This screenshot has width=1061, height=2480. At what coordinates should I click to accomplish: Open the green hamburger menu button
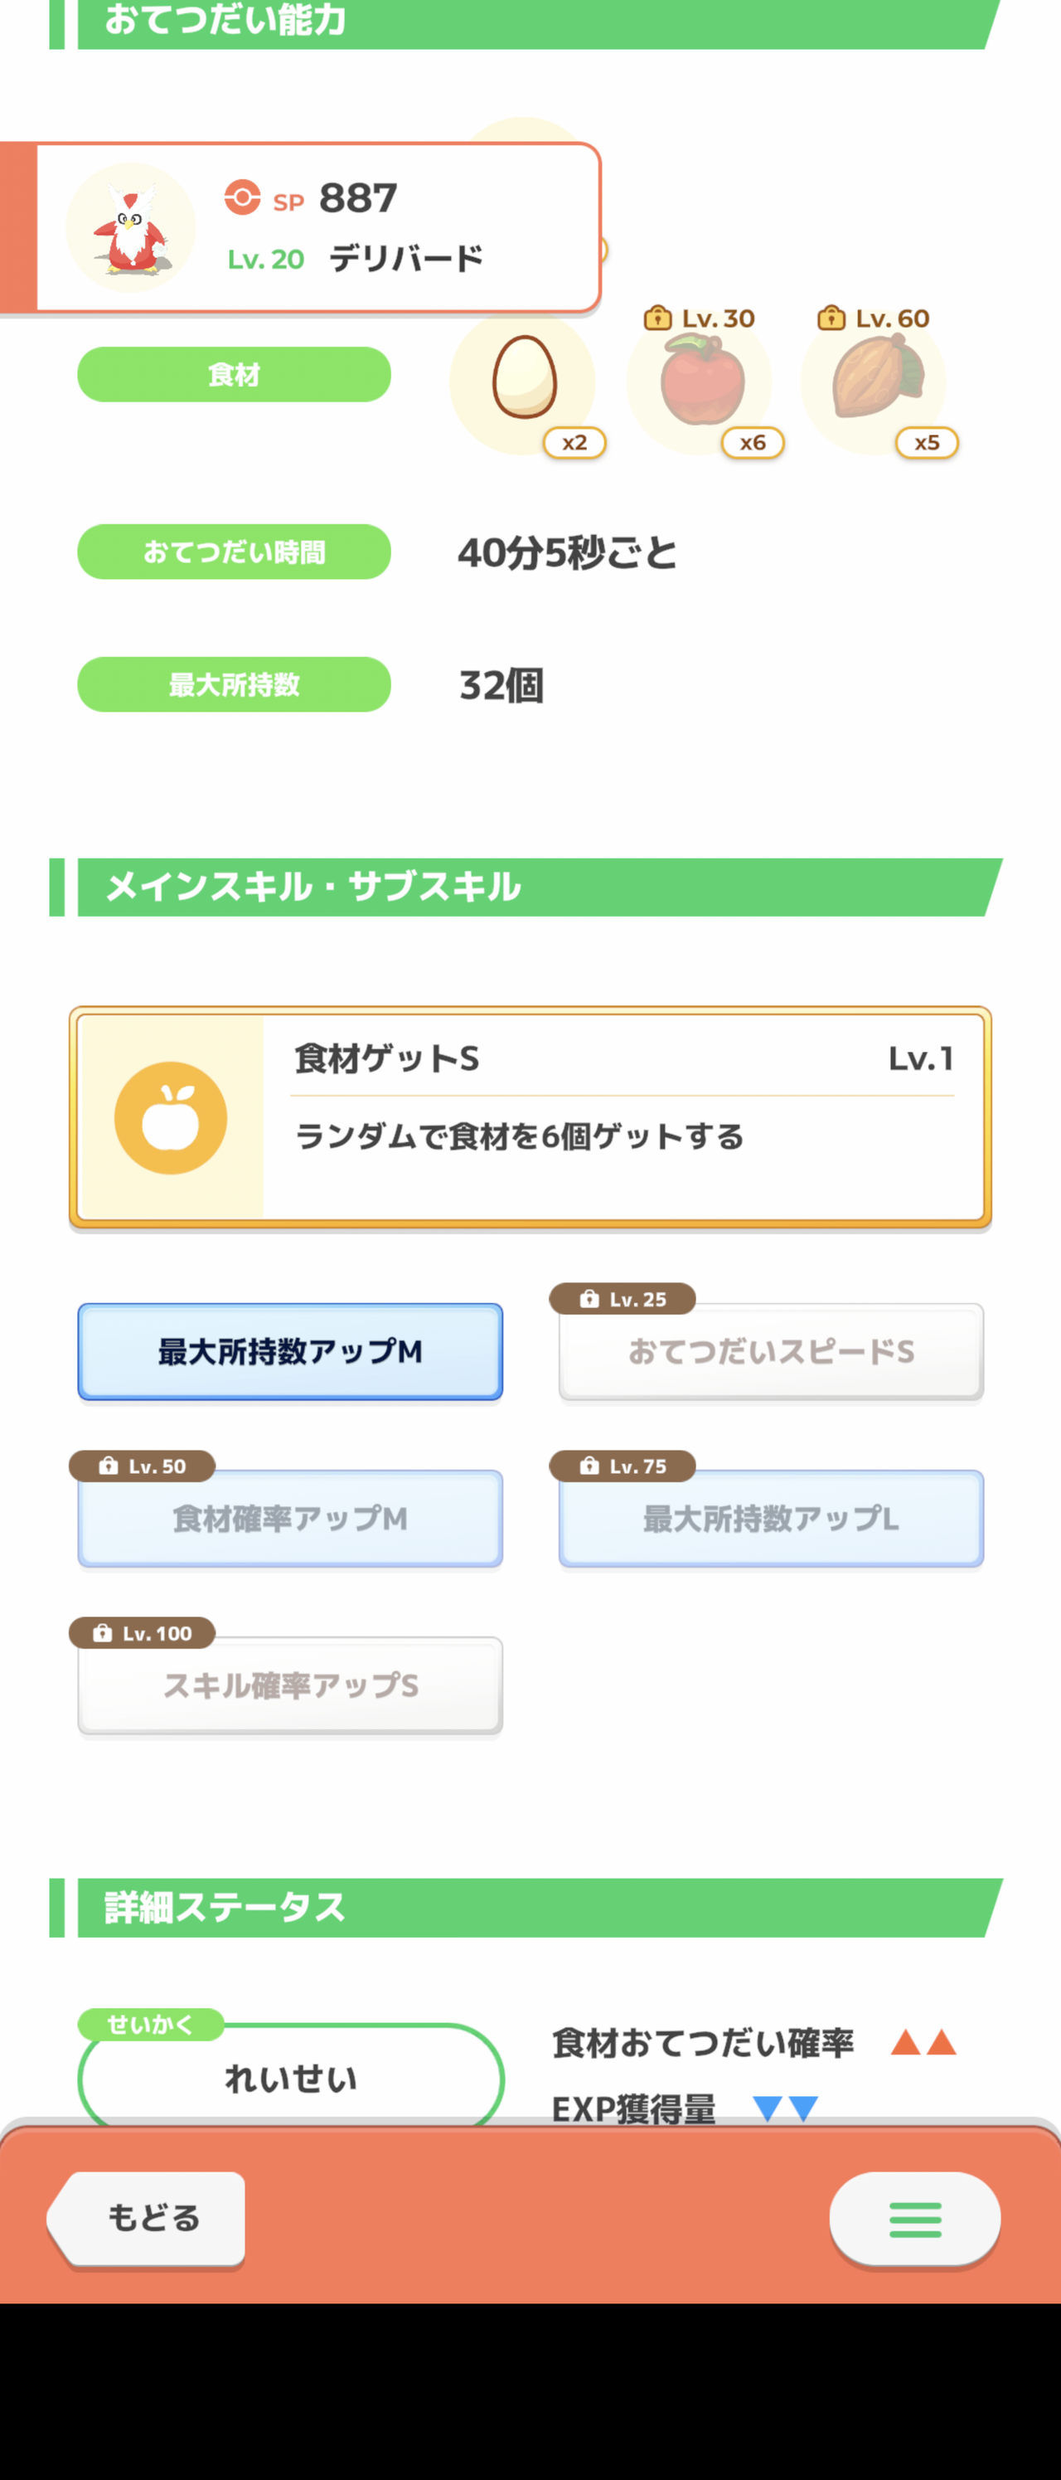pos(915,2219)
